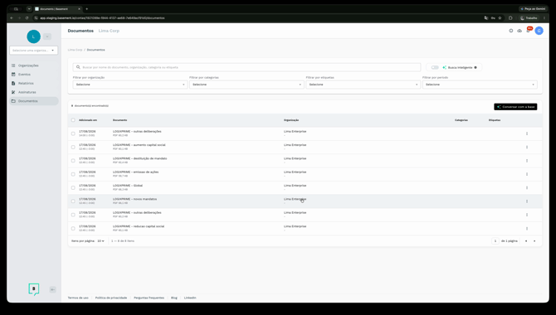Open the notifications bell with red badge
Viewport: 556px width, 315px height.
(529, 31)
